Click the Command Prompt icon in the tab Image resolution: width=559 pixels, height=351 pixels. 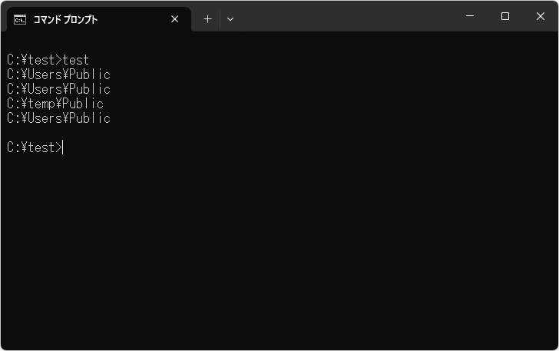20,19
